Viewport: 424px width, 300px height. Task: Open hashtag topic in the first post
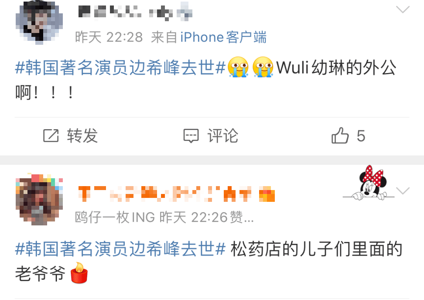[121, 68]
